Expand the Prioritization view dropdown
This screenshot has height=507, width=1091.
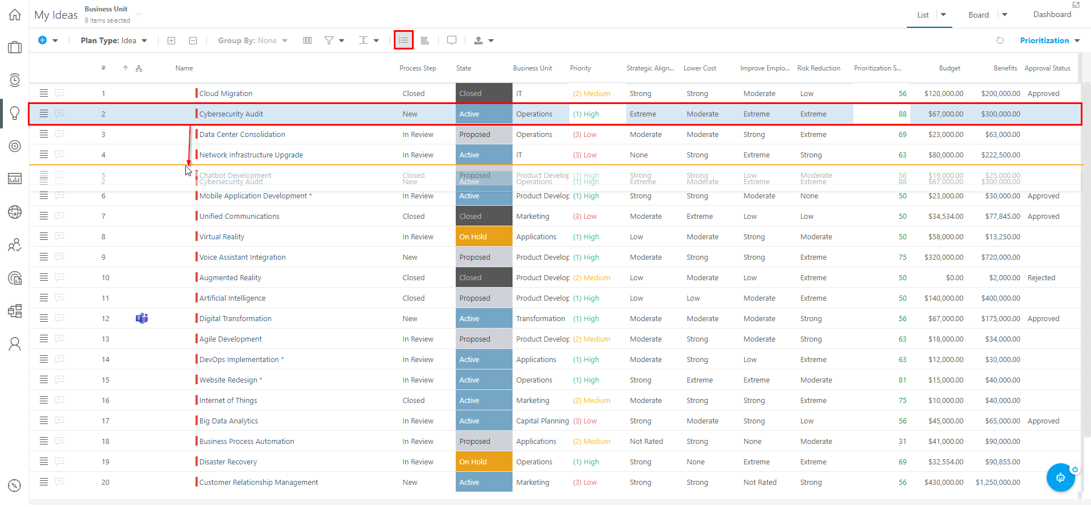[1050, 40]
